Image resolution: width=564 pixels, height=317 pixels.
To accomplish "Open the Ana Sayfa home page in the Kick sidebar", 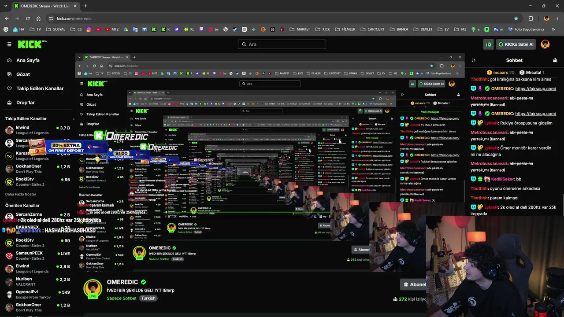I will tap(28, 60).
